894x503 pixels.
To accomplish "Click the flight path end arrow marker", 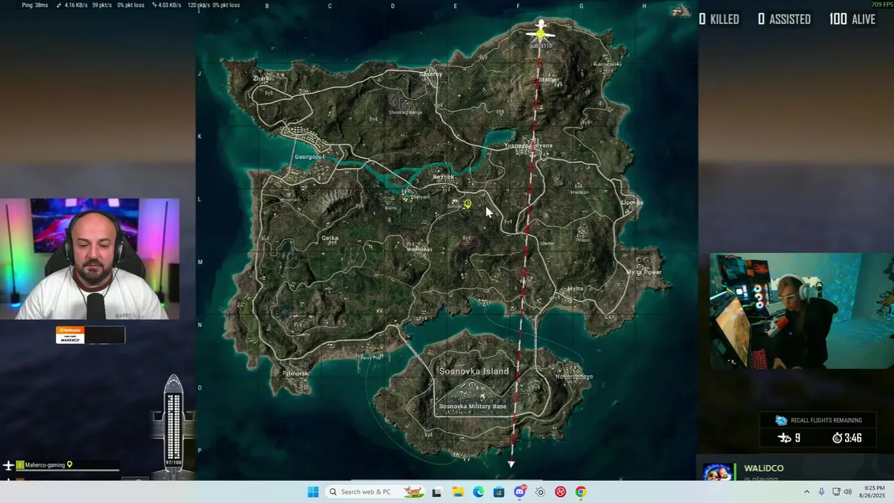I will click(511, 464).
